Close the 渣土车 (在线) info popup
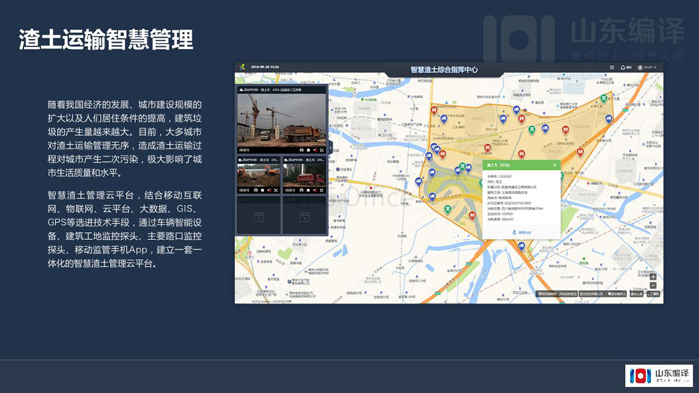The height and width of the screenshot is (393, 699). (555, 165)
